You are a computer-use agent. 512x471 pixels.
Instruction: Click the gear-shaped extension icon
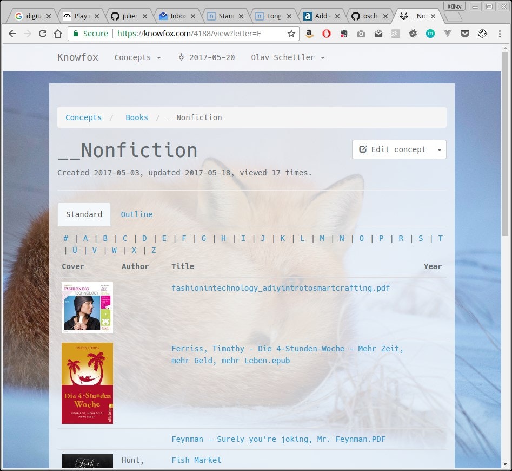413,34
